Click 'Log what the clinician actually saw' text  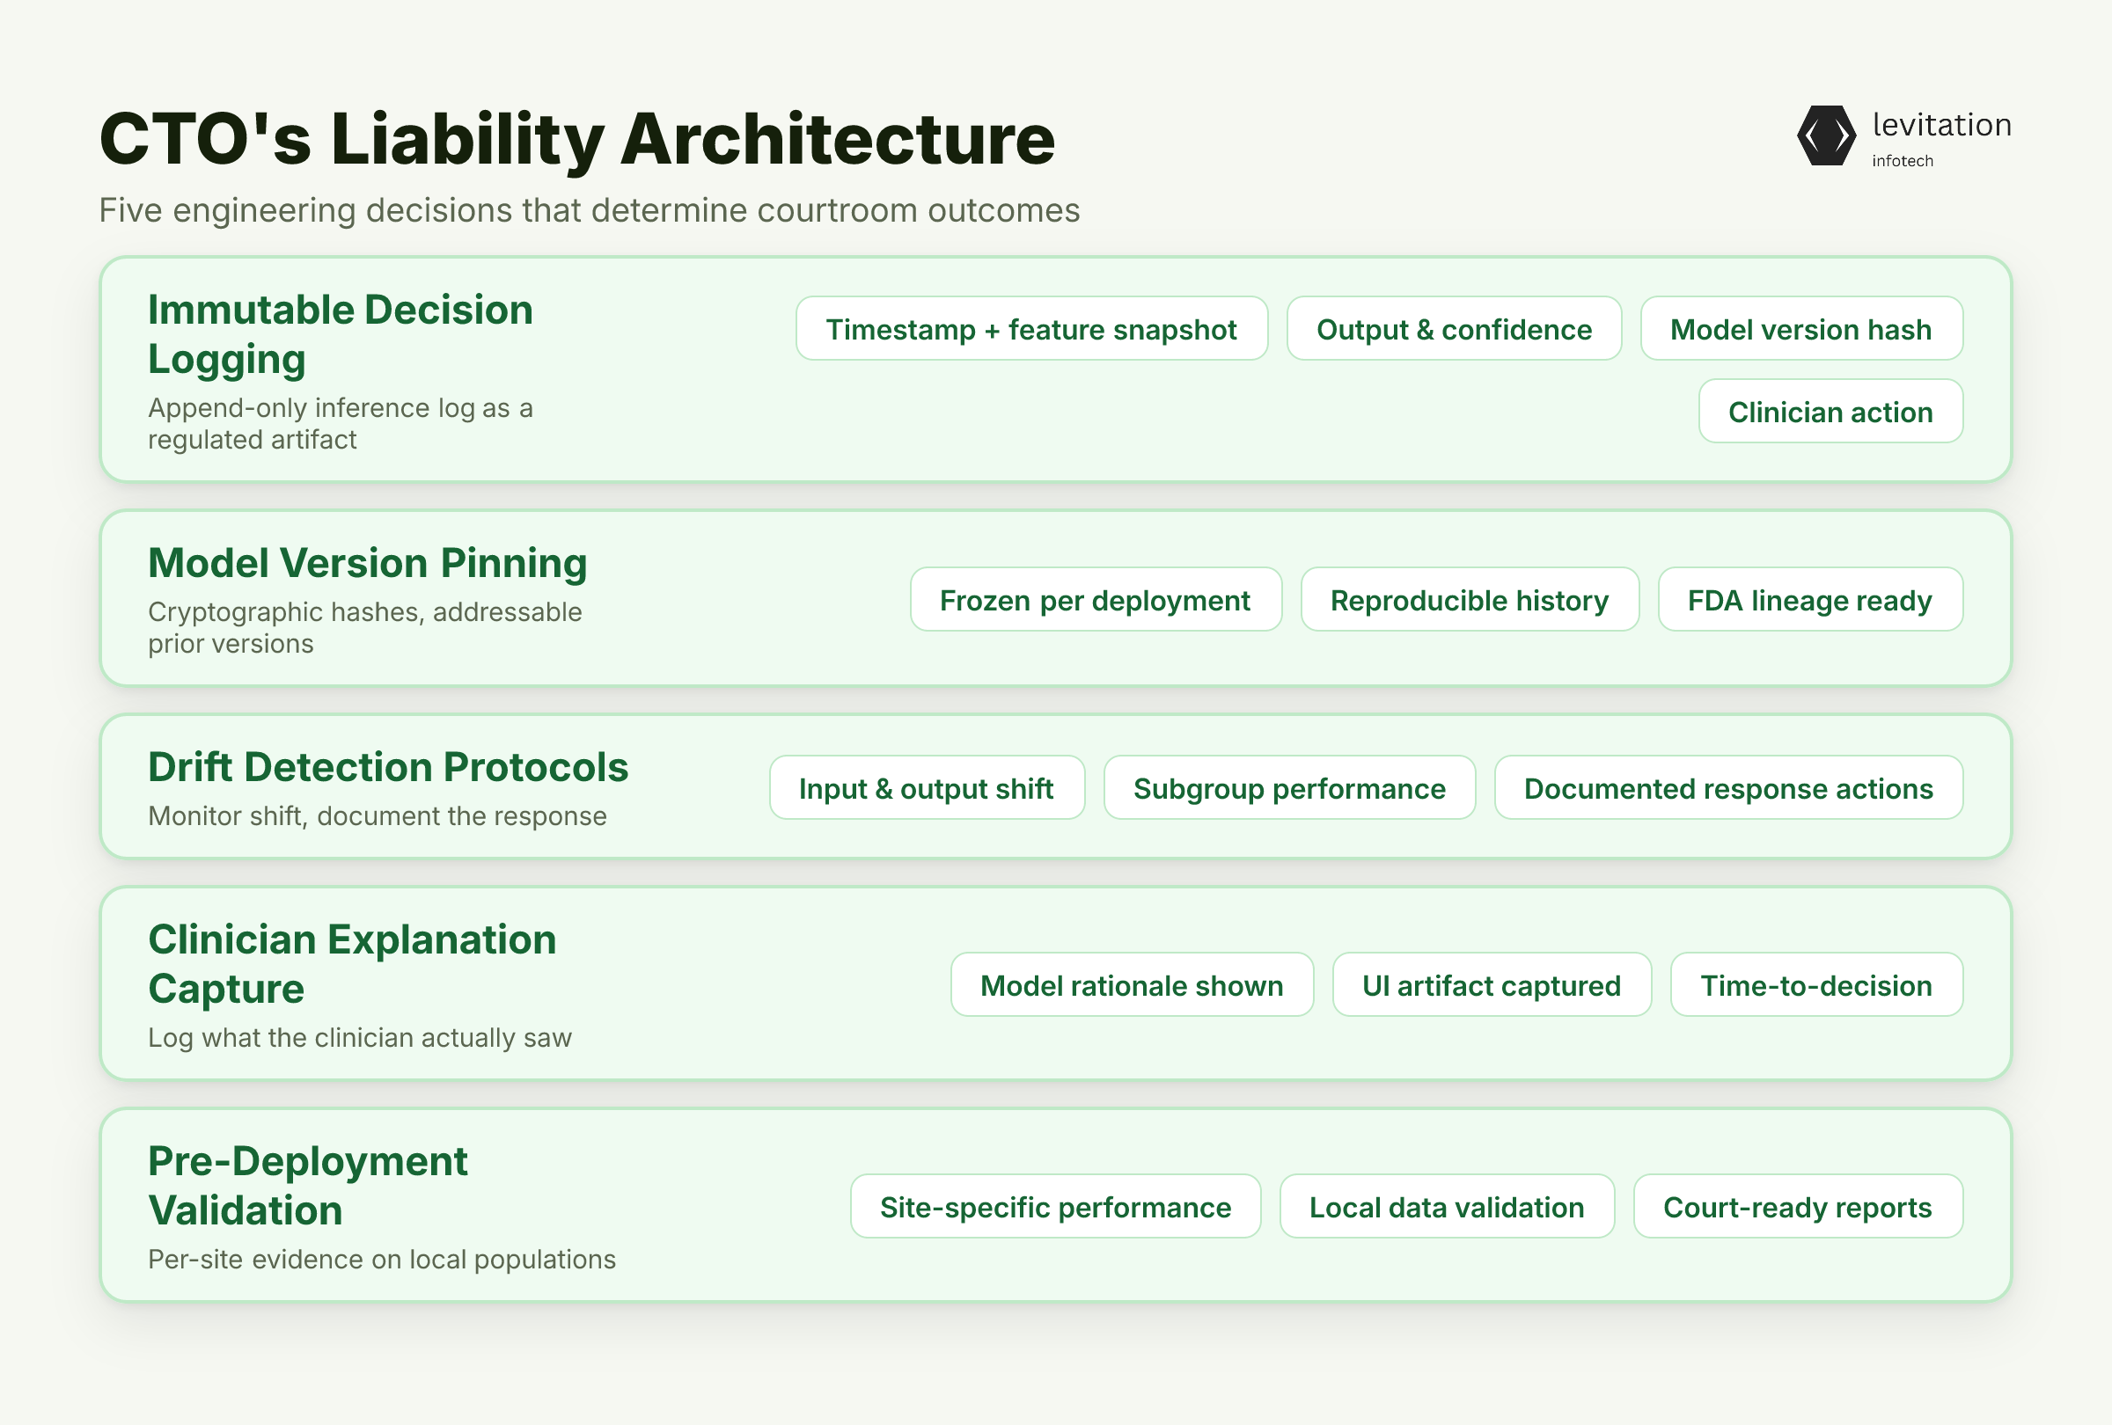pyautogui.click(x=360, y=1038)
